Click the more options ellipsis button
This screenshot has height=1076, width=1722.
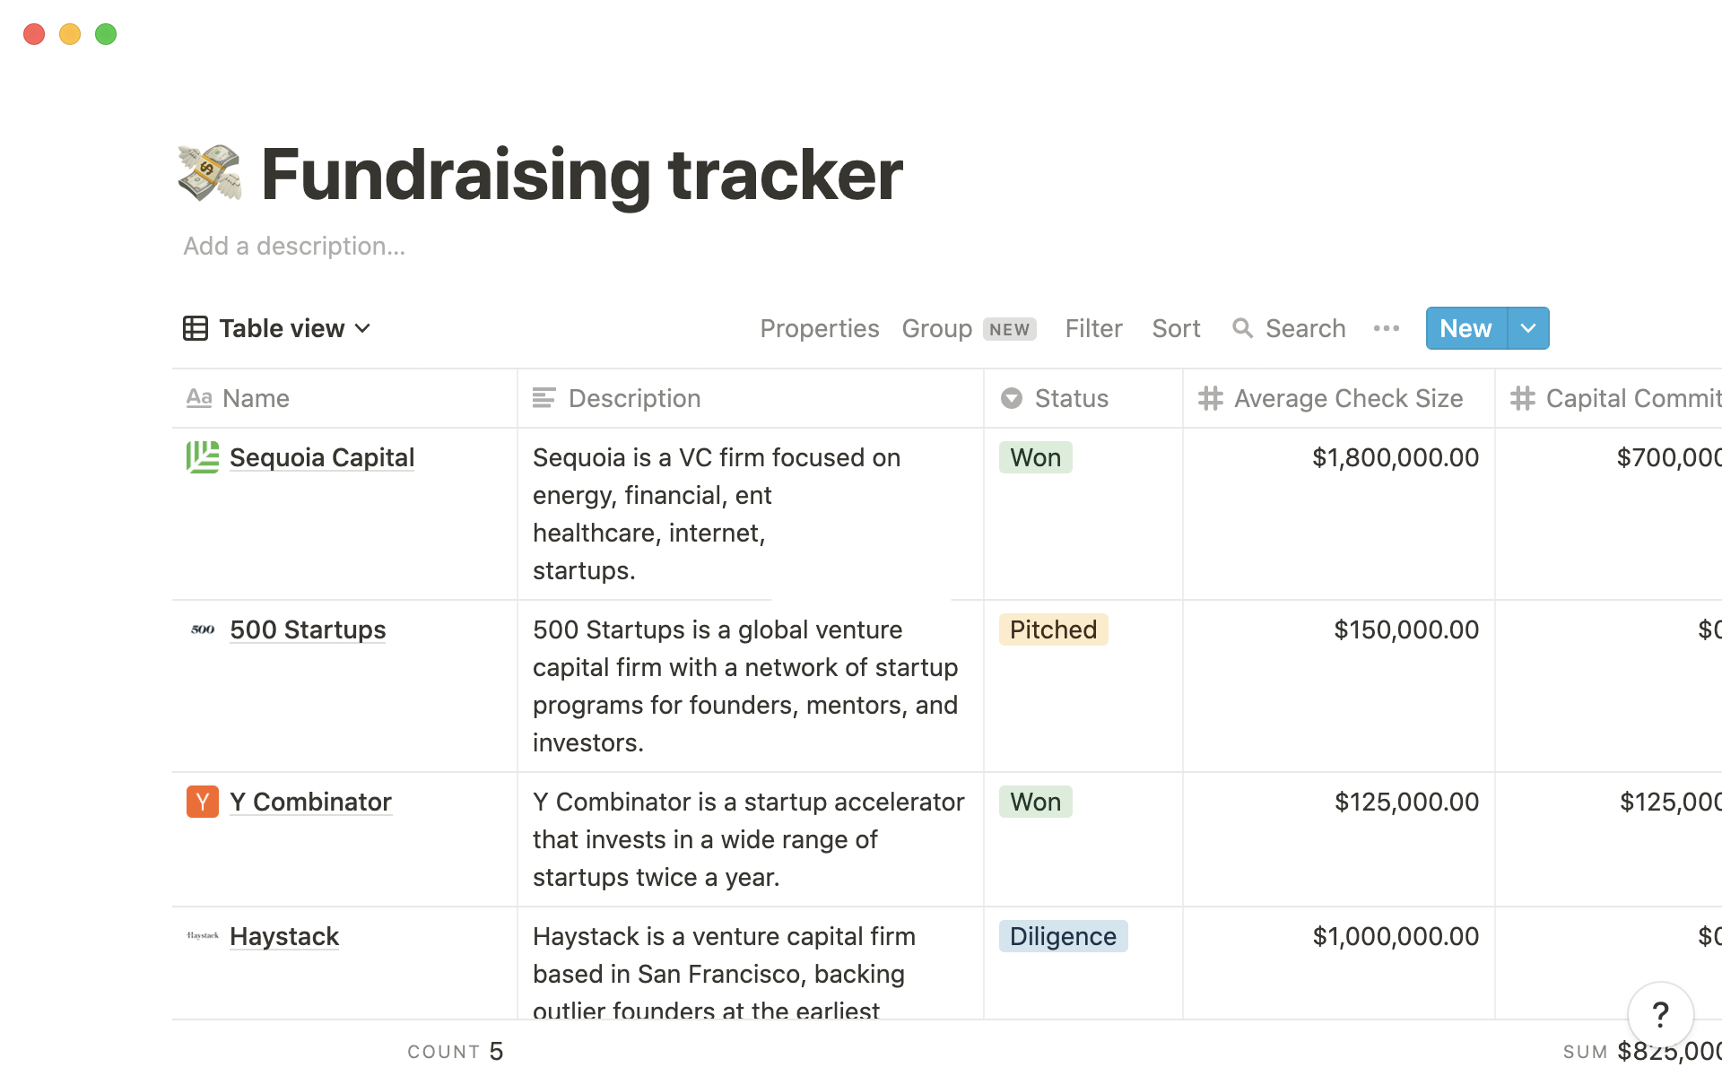(x=1386, y=327)
